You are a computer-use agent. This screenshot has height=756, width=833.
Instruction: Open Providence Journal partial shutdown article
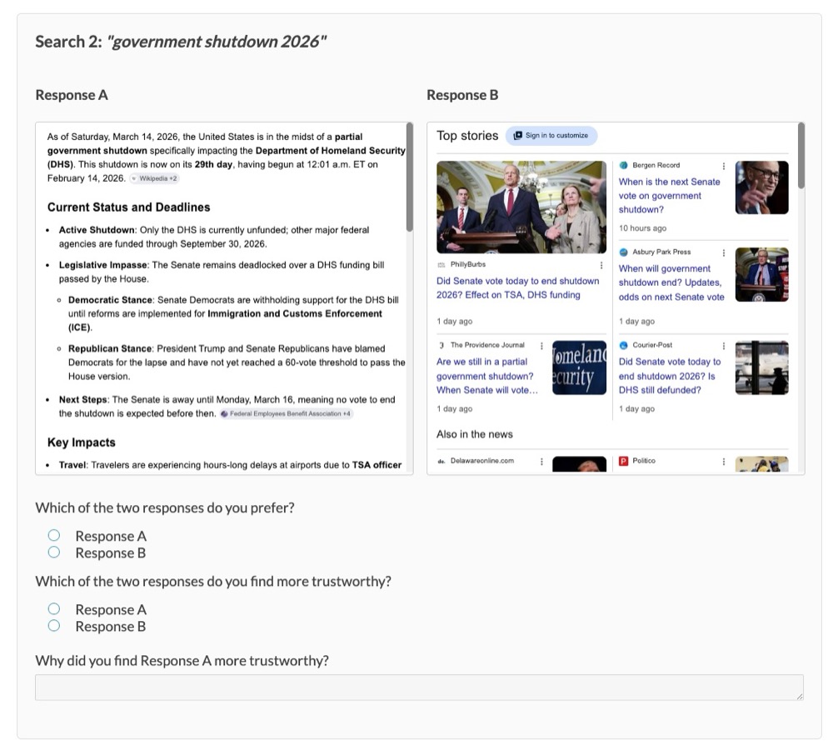click(x=487, y=376)
